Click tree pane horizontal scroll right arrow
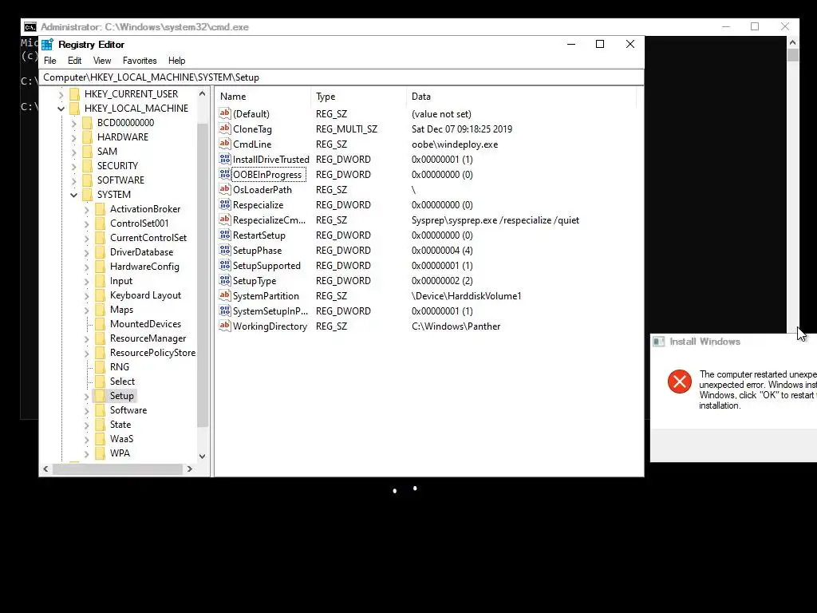The image size is (817, 613). click(190, 469)
